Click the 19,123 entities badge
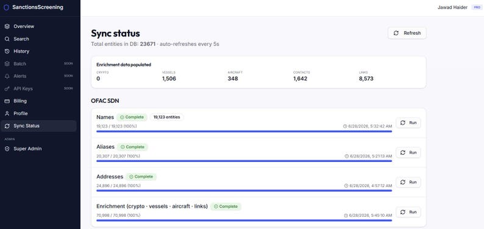 click(x=166, y=117)
